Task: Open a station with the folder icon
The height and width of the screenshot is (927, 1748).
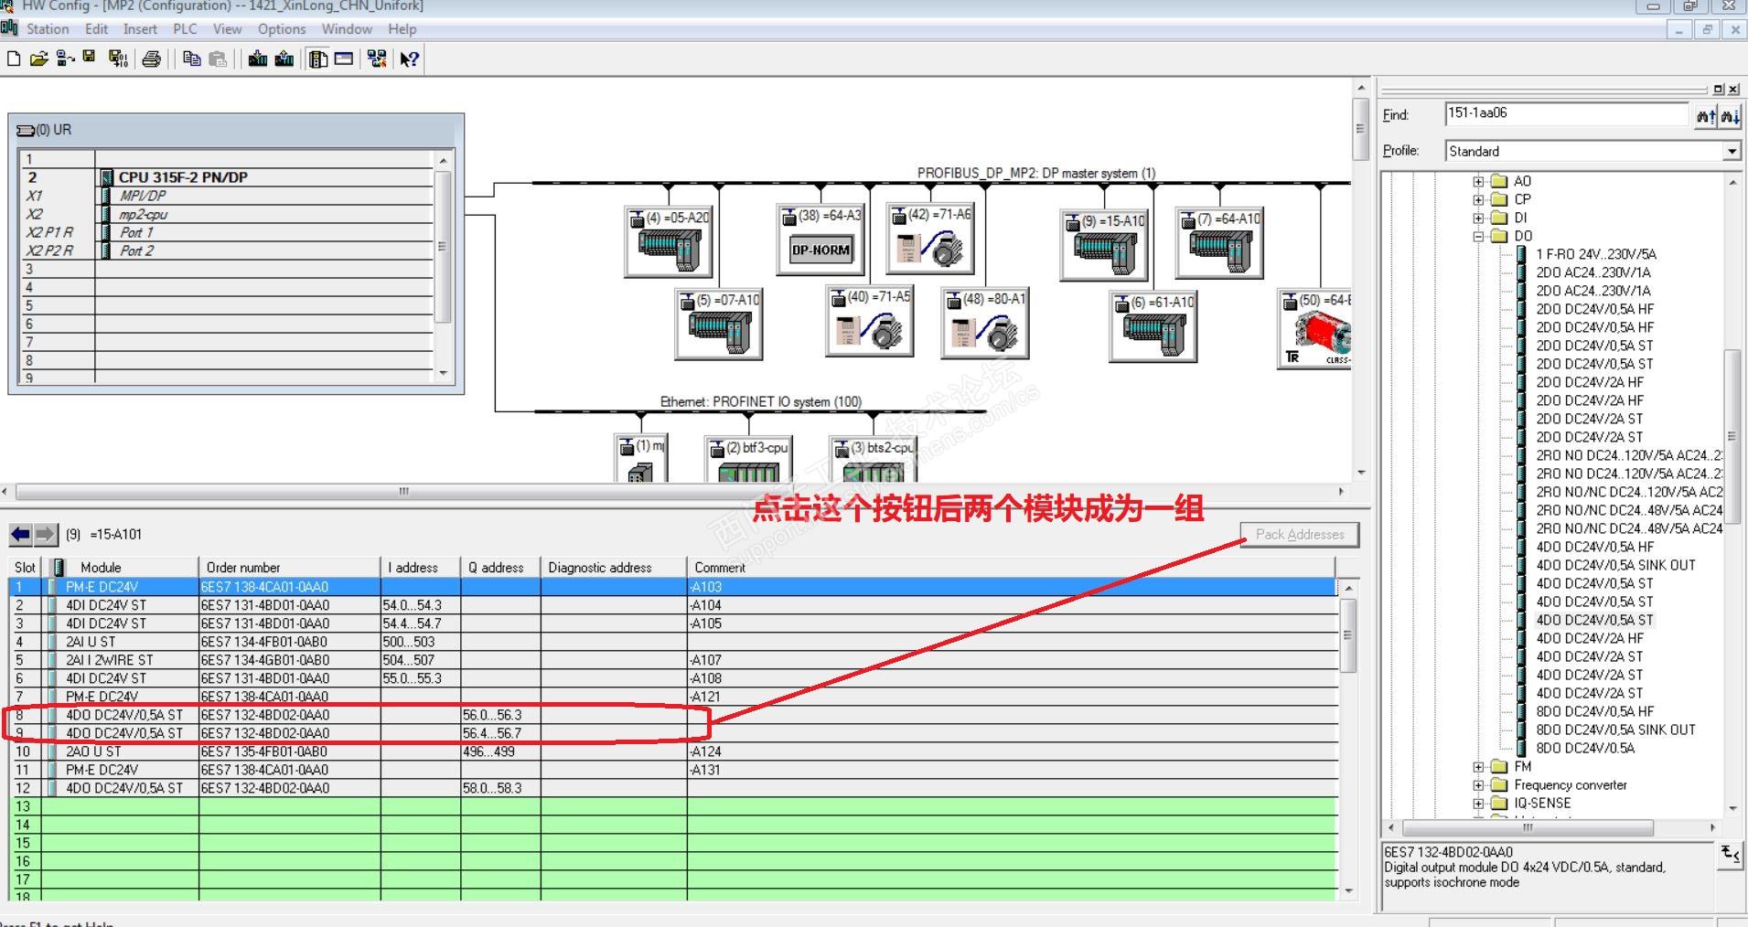Action: (x=38, y=59)
